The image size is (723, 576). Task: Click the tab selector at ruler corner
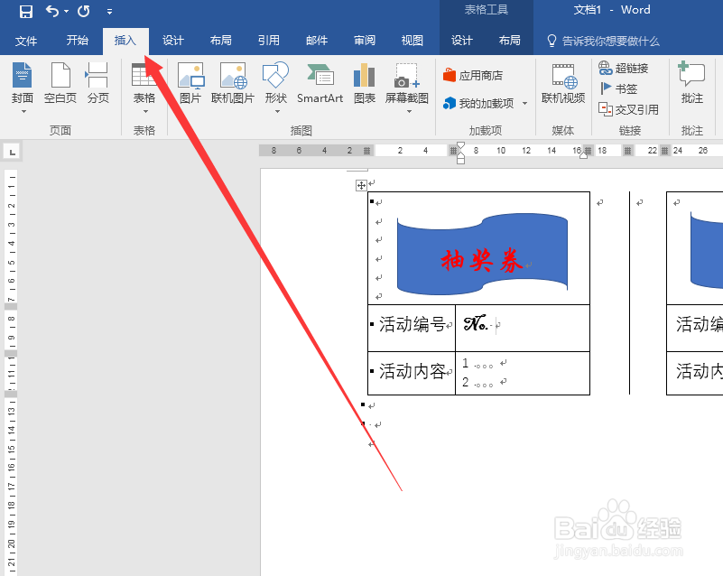12,152
